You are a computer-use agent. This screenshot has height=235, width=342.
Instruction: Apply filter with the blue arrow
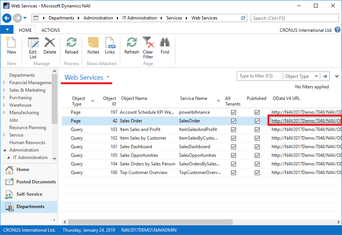pyautogui.click(x=325, y=76)
